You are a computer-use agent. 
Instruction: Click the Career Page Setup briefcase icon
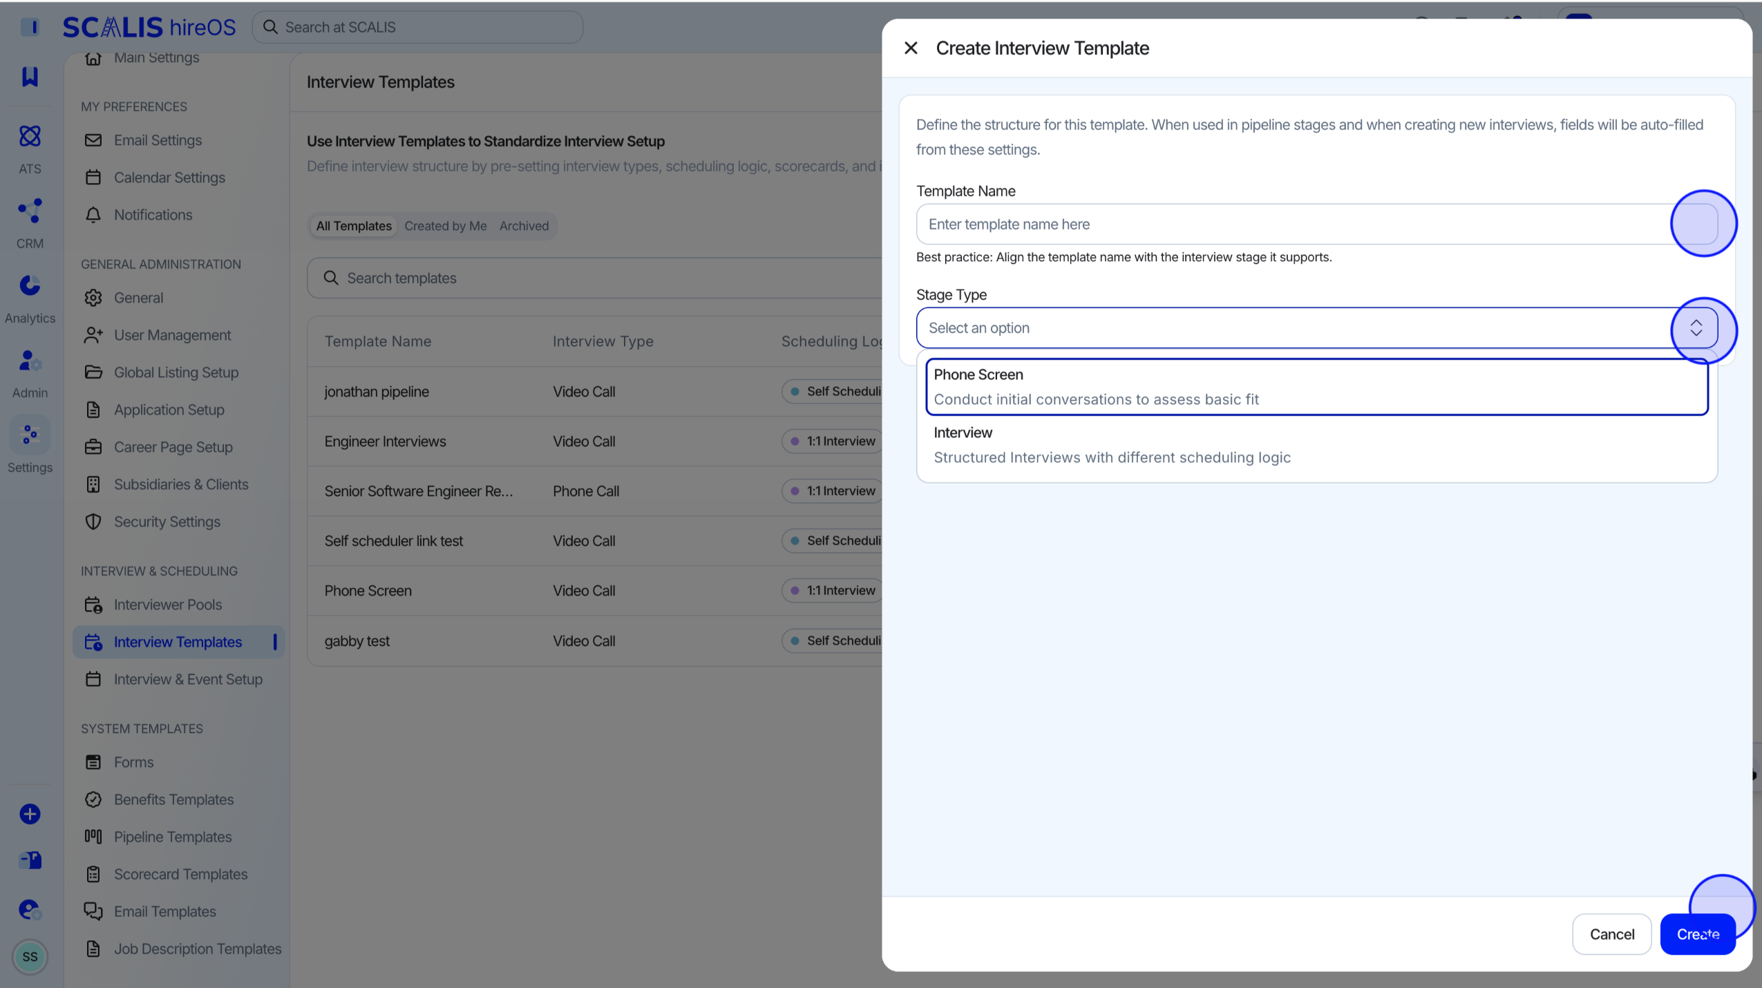pyautogui.click(x=93, y=447)
